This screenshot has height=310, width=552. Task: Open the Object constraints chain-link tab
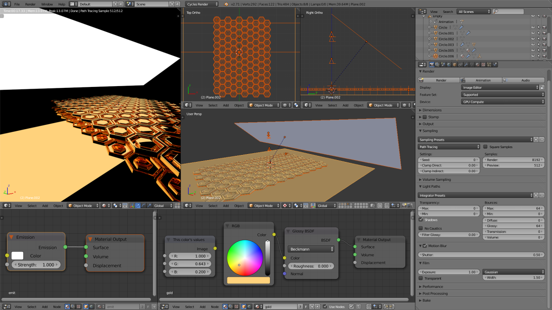460,65
